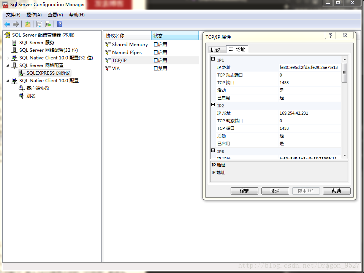Maximize the Configuration Manager window
This screenshot has height=273, width=364.
pyautogui.click(x=338, y=3)
